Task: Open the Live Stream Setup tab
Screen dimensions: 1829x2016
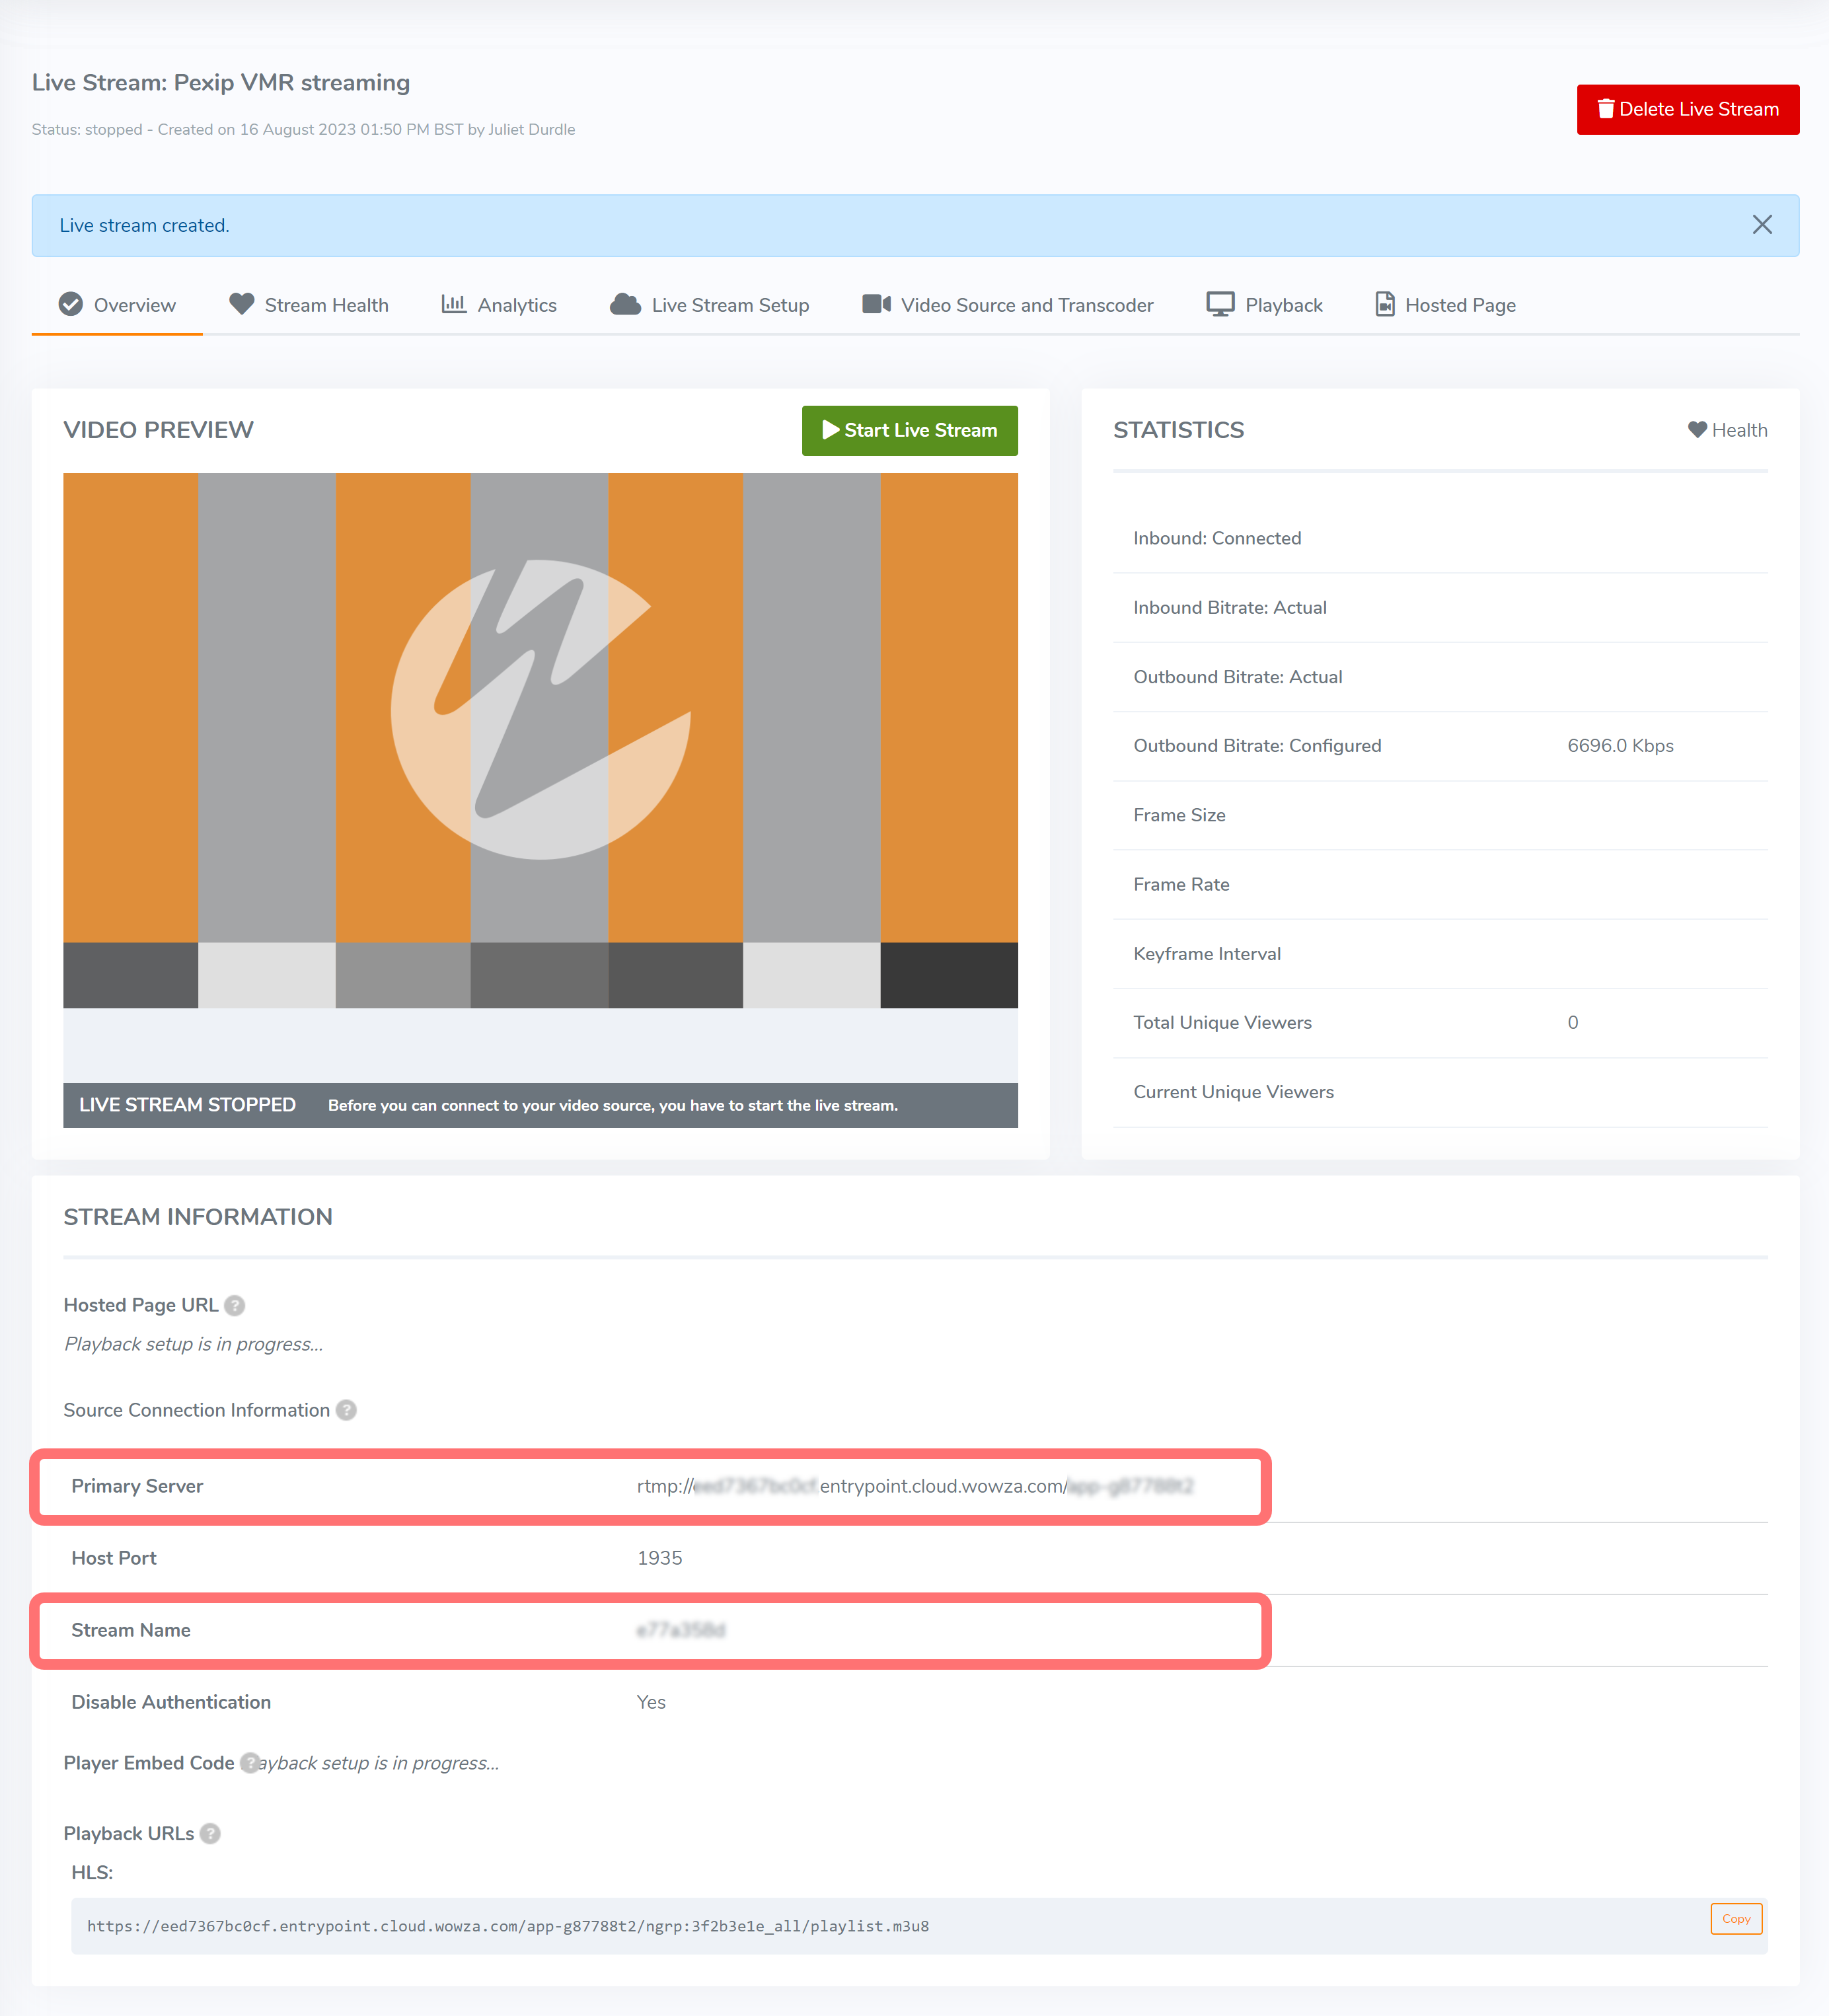Action: click(x=730, y=305)
